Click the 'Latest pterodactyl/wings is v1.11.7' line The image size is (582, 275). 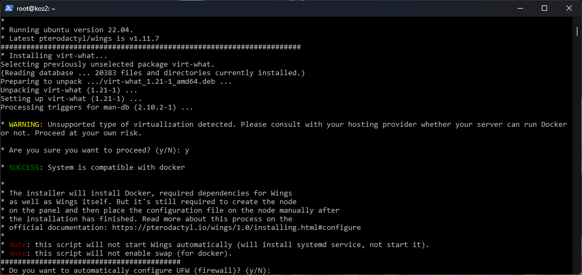(80, 39)
